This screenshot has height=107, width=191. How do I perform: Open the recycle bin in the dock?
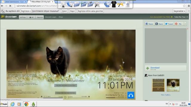(x=127, y=4)
